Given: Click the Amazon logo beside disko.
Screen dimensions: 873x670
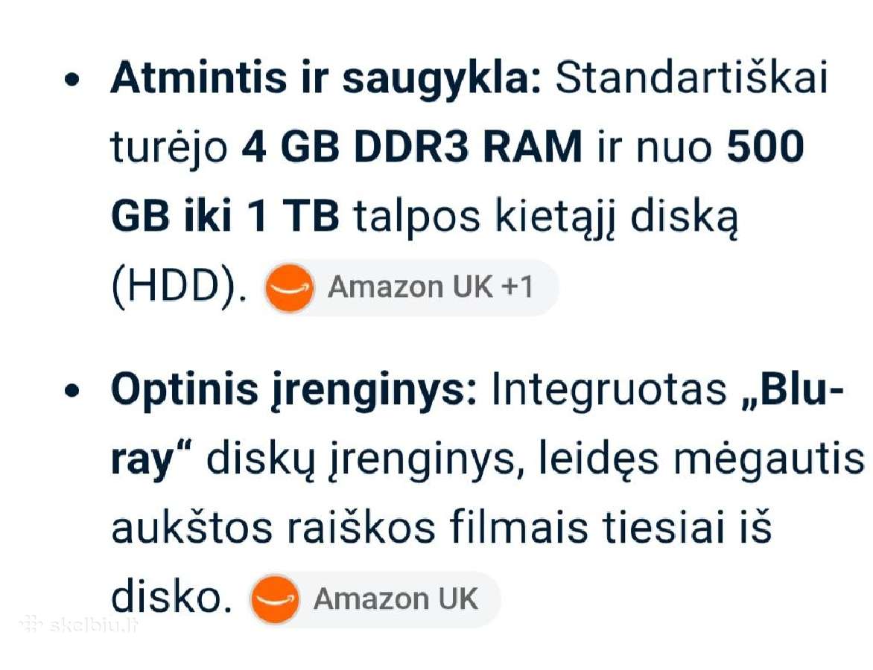Looking at the screenshot, I should 275,599.
